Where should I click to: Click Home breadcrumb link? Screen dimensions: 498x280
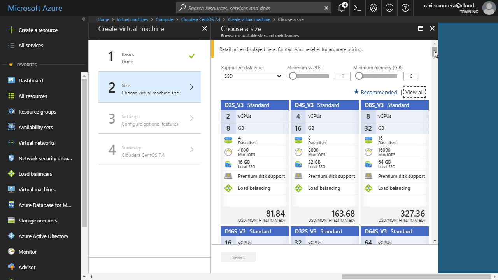pos(103,19)
